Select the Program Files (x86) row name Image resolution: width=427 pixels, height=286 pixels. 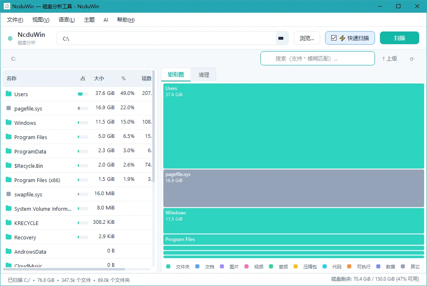(x=37, y=180)
